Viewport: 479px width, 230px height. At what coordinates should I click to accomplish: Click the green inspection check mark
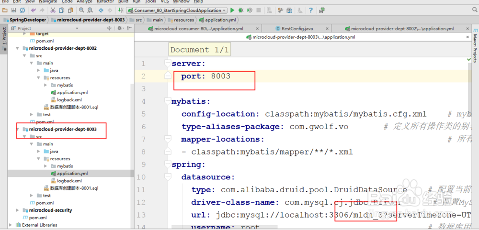469,59
